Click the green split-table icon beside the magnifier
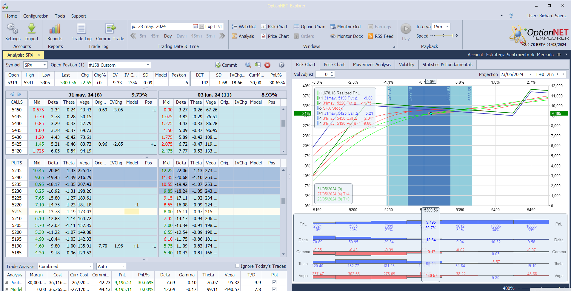 (258, 65)
